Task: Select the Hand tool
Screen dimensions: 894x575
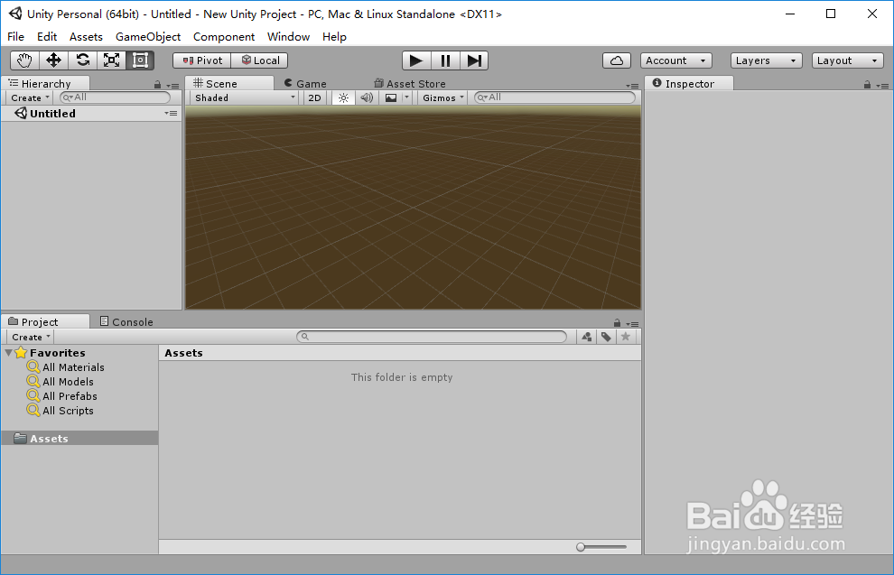Action: click(x=23, y=60)
